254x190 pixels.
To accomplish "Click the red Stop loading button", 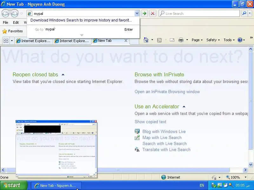I will tap(153, 13).
